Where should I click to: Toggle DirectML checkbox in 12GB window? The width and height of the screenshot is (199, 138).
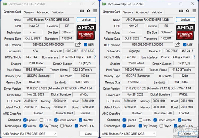pos(180,120)
